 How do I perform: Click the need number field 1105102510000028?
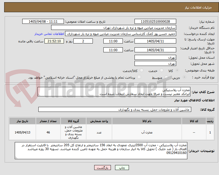(x=155, y=22)
